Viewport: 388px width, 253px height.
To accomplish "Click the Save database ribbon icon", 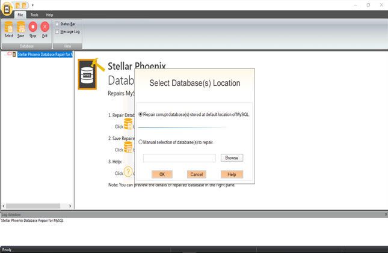I will point(21,29).
